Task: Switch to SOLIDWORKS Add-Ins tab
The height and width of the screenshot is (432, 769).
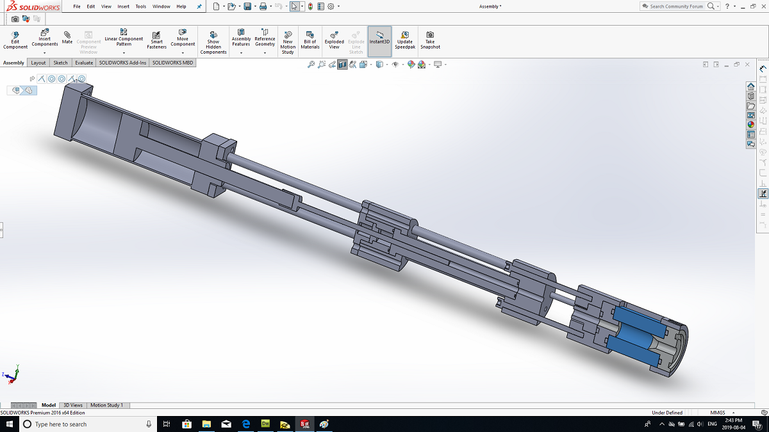Action: [x=122, y=63]
